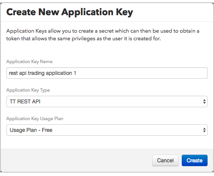The width and height of the screenshot is (214, 176).
Task: Click the Application Keys description paragraph
Action: click(x=103, y=35)
